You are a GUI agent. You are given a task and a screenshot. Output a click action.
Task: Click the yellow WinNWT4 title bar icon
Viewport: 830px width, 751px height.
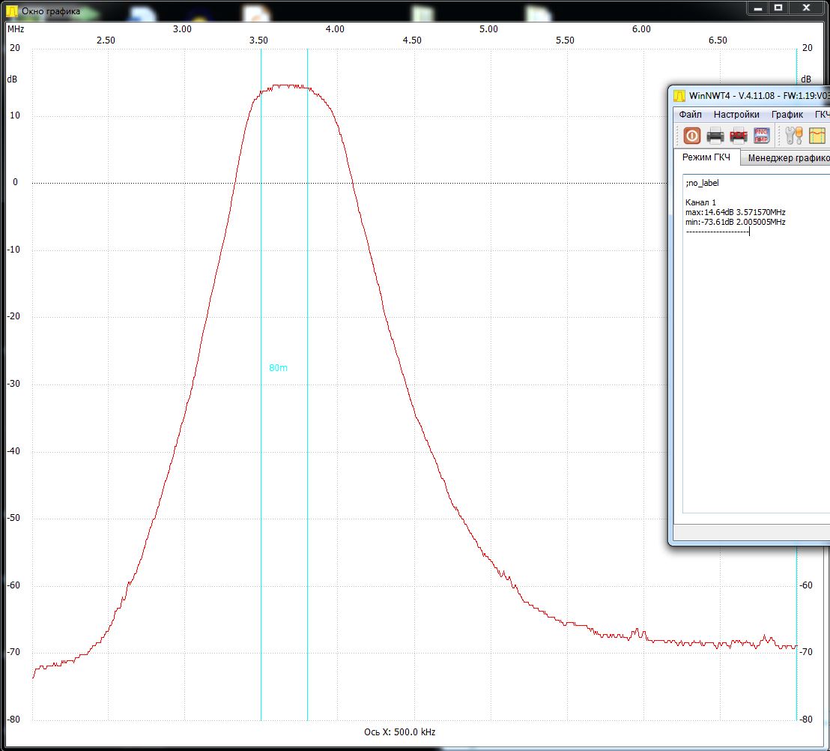click(679, 96)
